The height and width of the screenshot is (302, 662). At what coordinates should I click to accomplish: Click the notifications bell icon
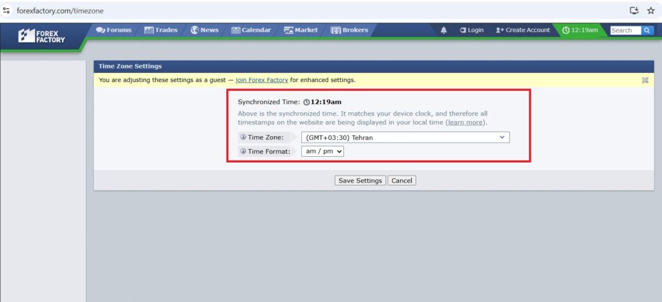pyautogui.click(x=443, y=30)
